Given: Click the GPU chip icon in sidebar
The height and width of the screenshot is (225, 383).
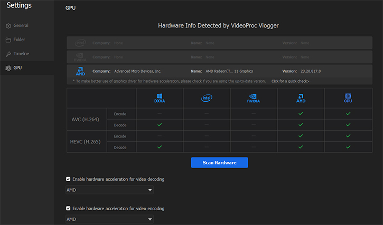Looking at the screenshot, I should tap(8, 68).
